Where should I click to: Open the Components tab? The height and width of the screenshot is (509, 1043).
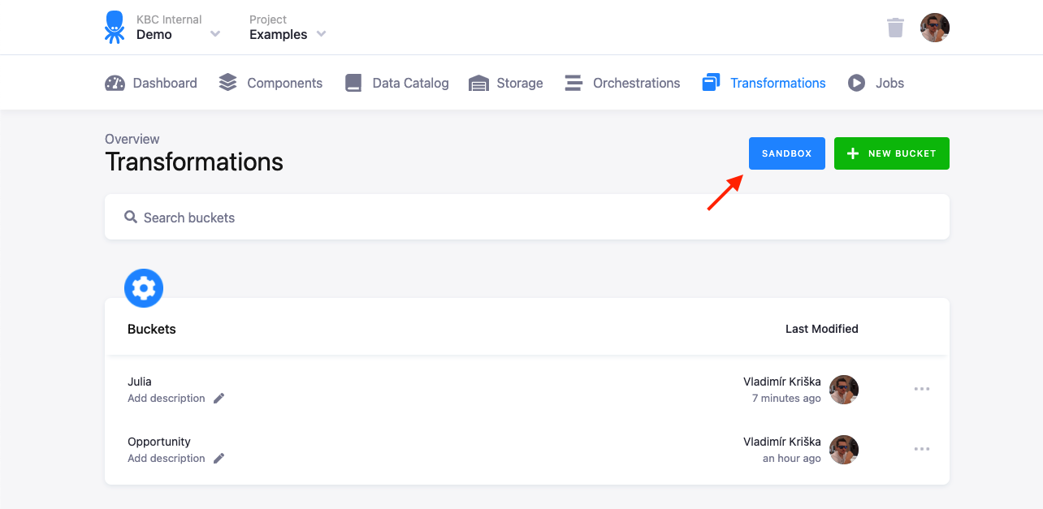click(x=270, y=83)
